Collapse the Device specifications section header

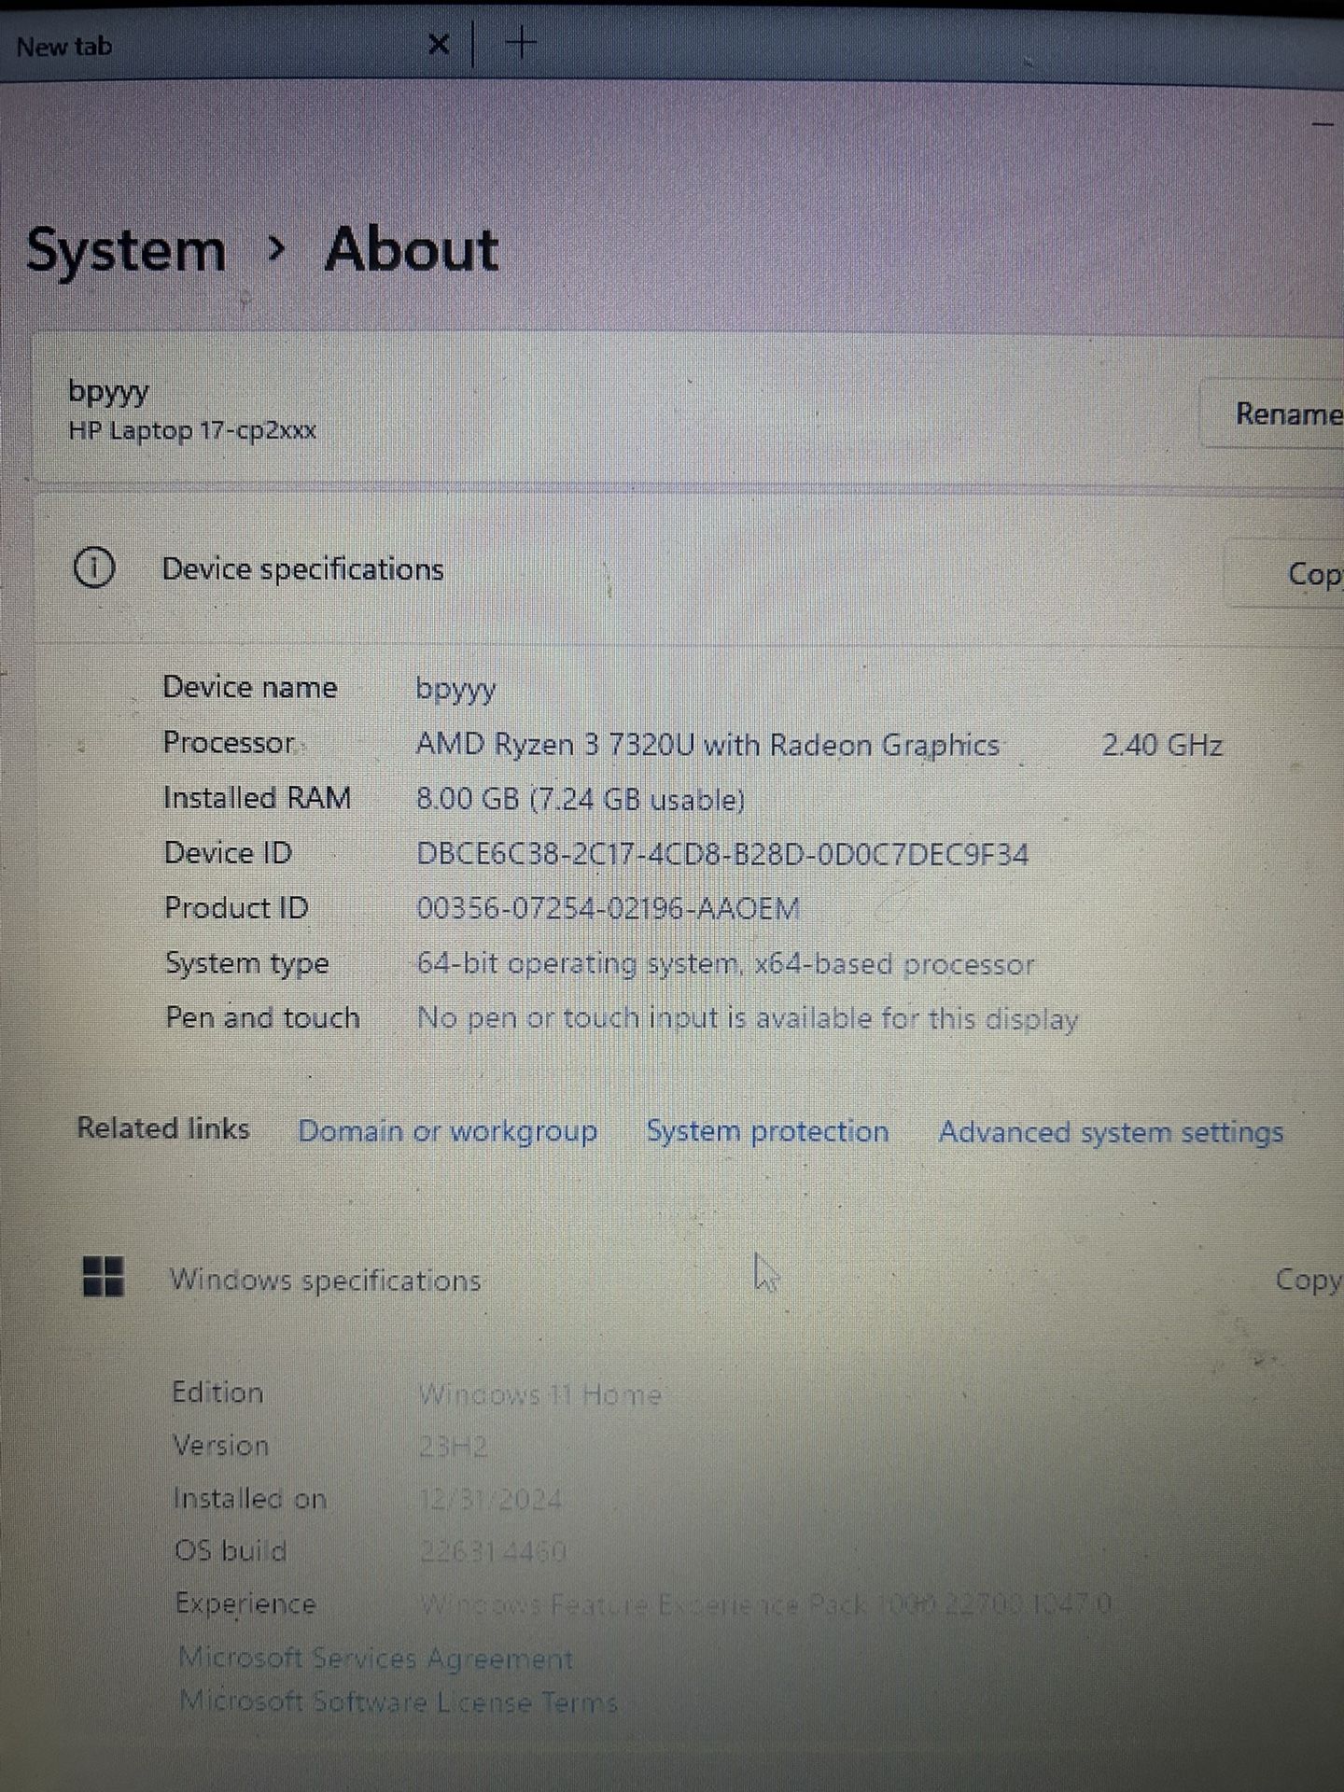click(691, 570)
